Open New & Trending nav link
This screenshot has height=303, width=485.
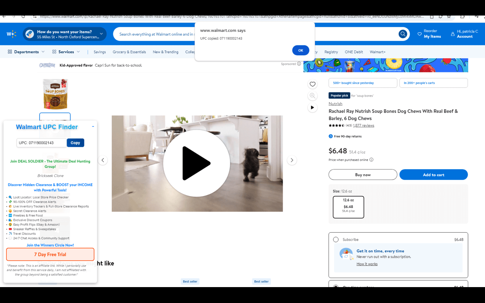166,52
